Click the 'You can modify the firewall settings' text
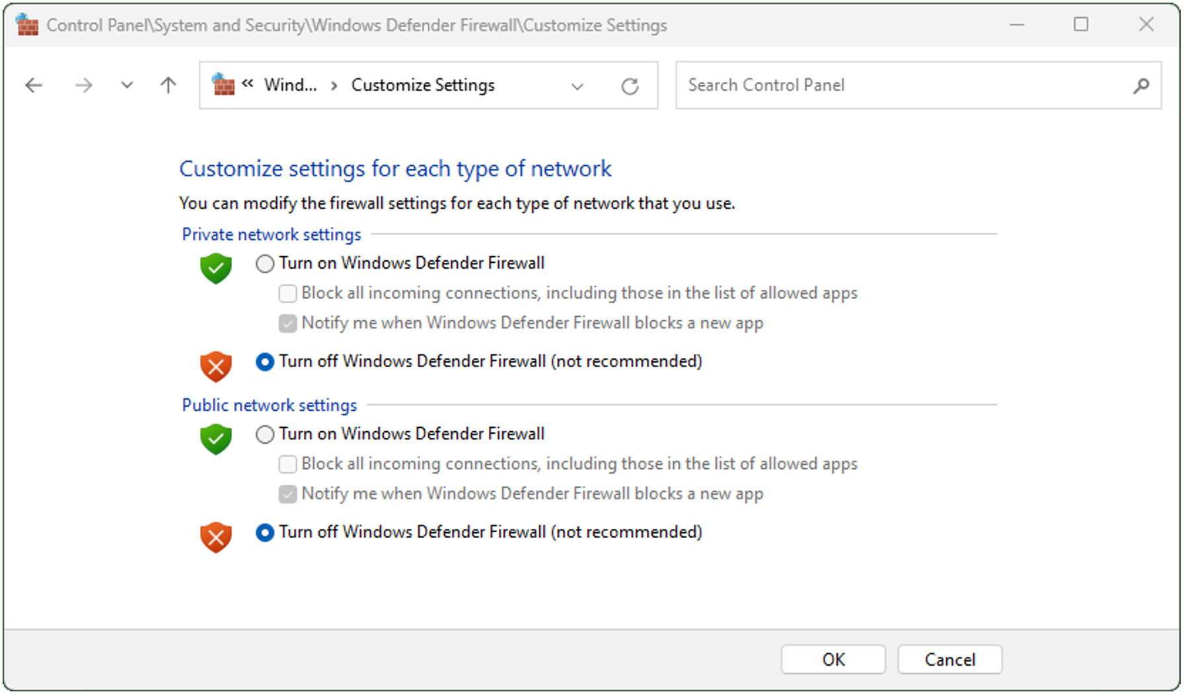1184x694 pixels. tap(457, 203)
